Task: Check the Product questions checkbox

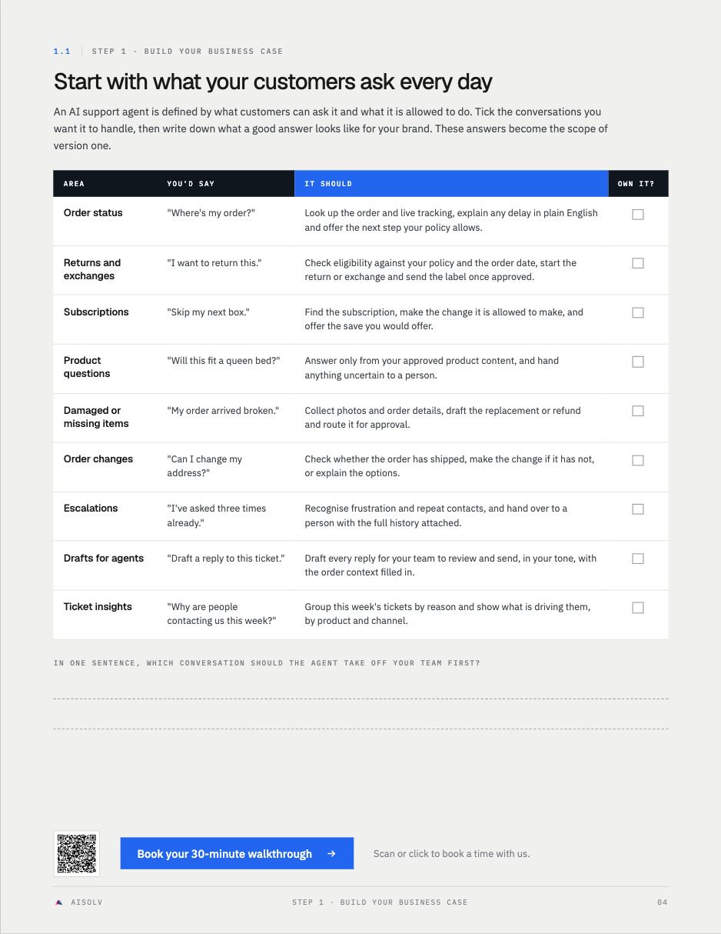Action: pyautogui.click(x=638, y=362)
